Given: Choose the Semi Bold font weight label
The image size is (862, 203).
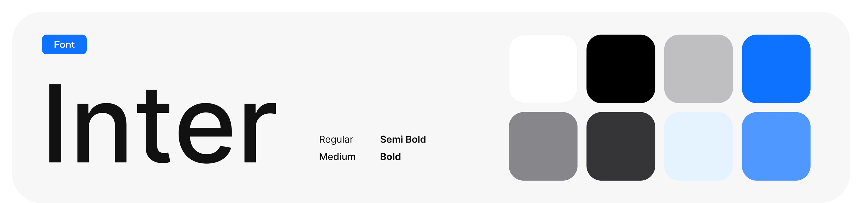Looking at the screenshot, I should tap(403, 139).
